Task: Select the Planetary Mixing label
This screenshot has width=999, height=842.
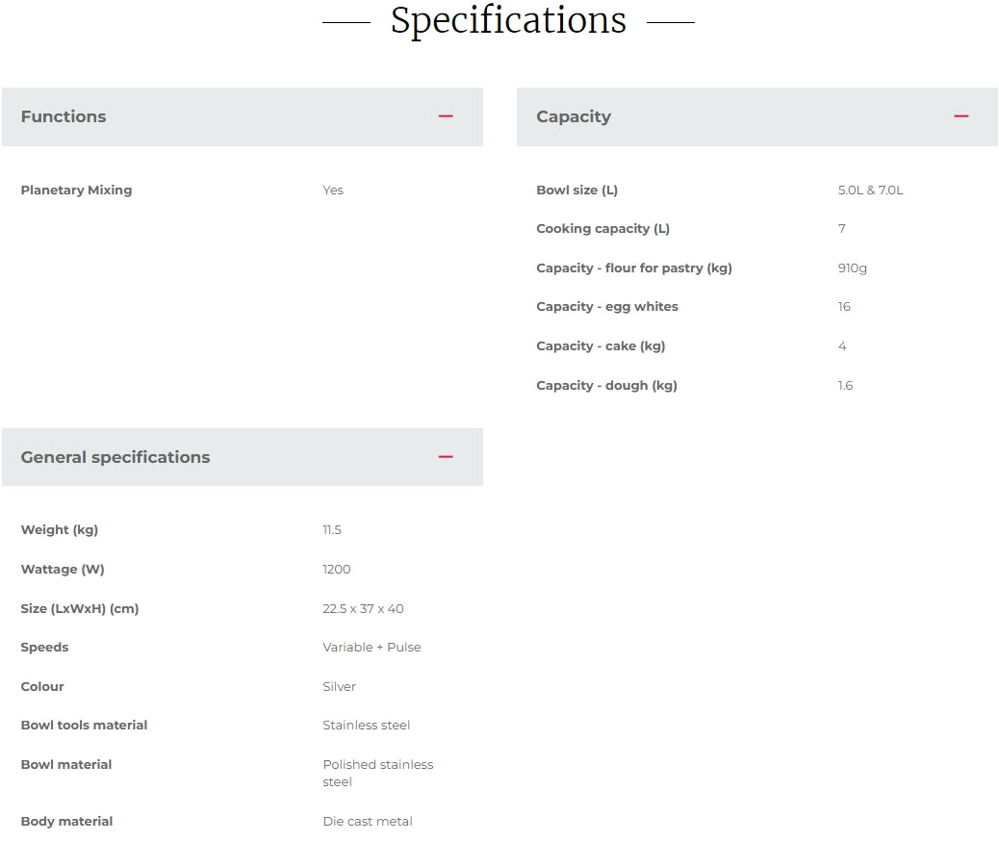Action: coord(76,191)
